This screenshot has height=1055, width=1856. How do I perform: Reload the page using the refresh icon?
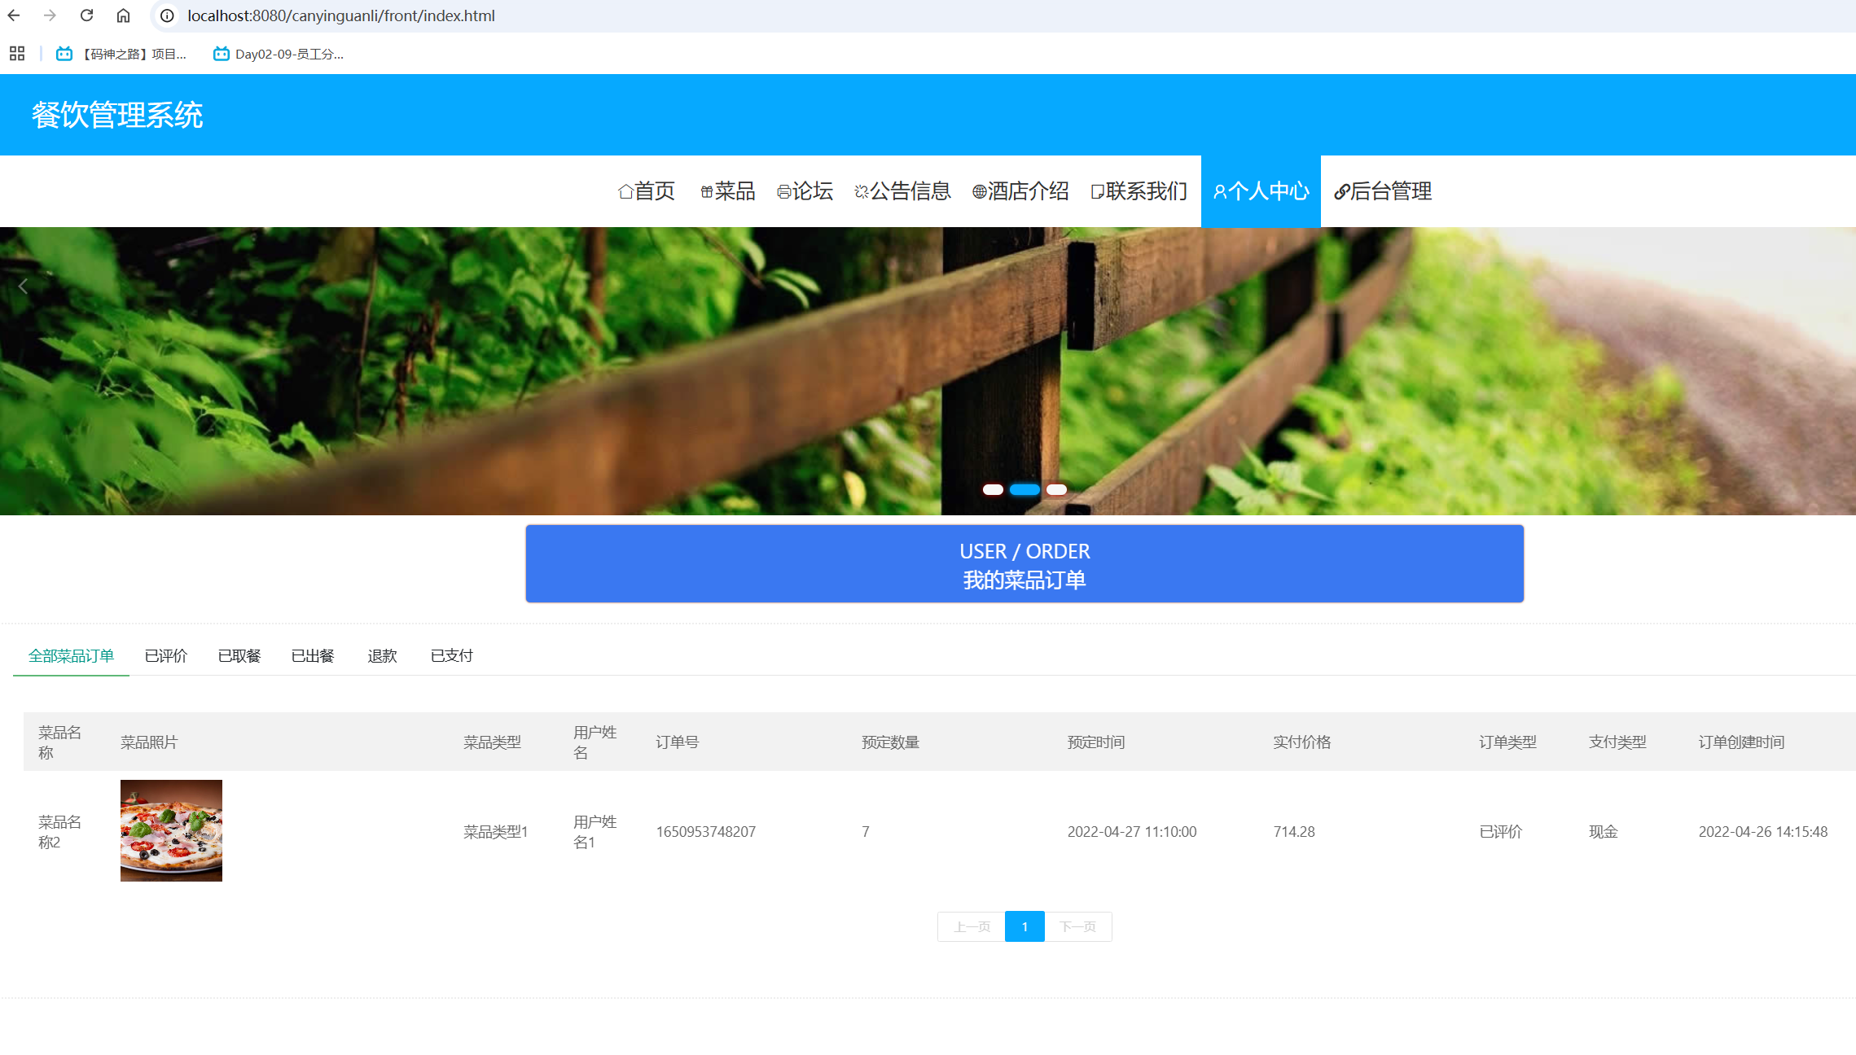86,15
